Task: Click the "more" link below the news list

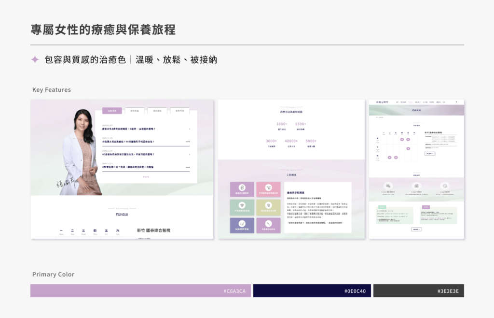Action: pos(146,177)
